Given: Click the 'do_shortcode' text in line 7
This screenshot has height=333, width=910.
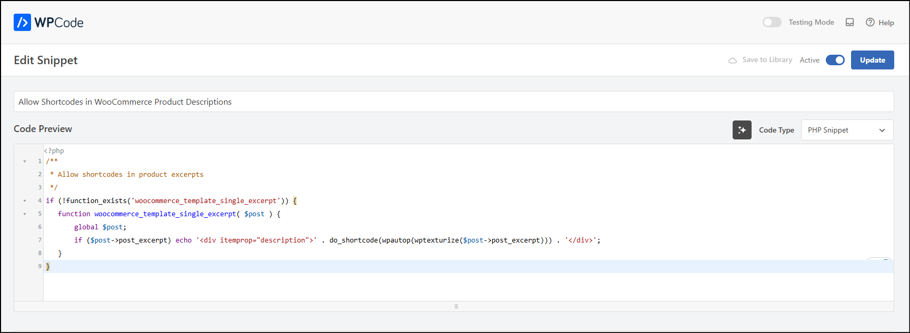Looking at the screenshot, I should tap(354, 240).
